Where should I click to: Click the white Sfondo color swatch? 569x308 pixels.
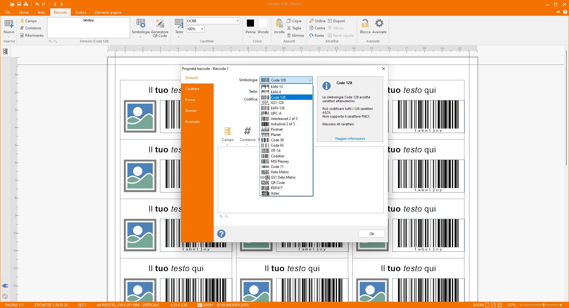[263, 23]
